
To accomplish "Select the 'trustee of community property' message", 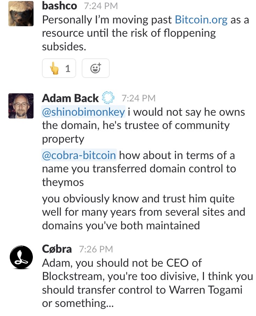I will tap(144, 125).
